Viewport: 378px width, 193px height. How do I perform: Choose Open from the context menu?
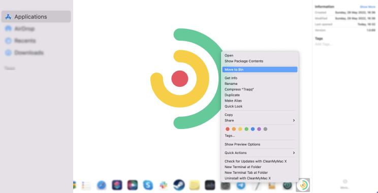coord(260,55)
